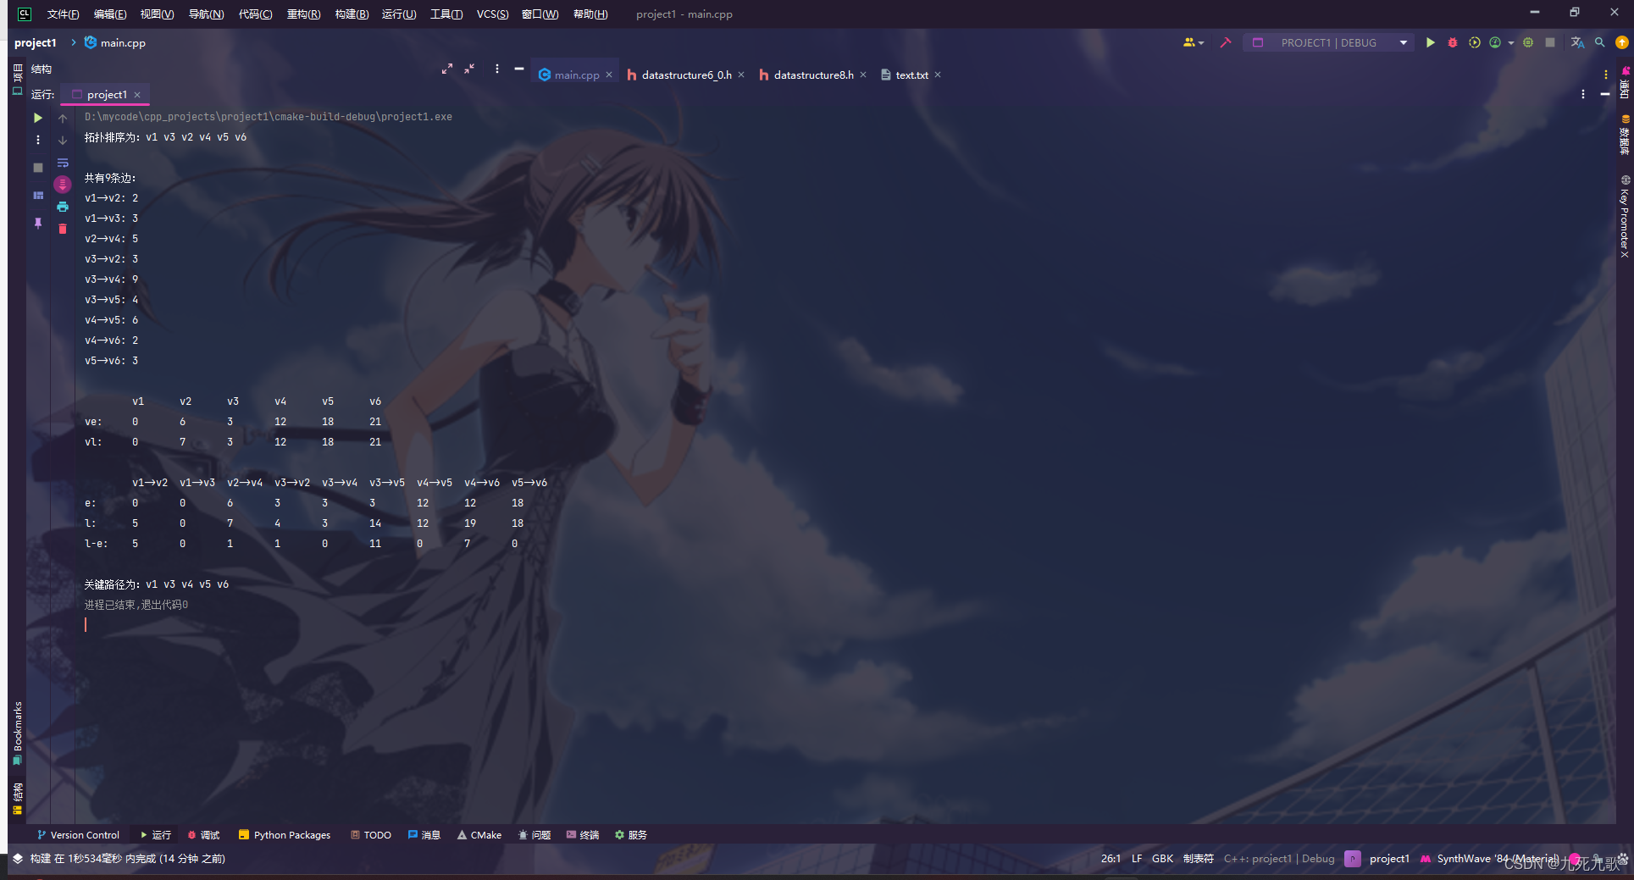
Task: Click the green Run button in the top toolbar
Action: [x=1430, y=42]
